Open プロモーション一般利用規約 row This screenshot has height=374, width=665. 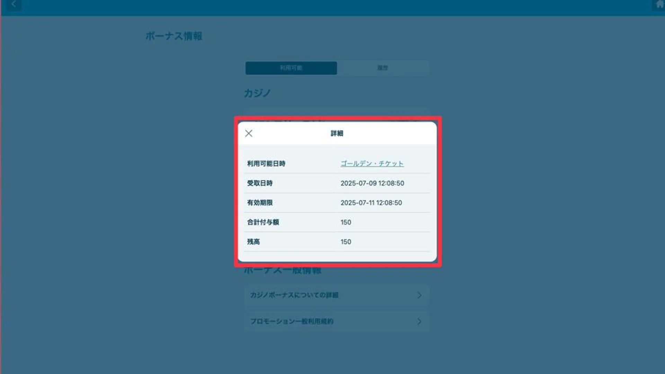point(336,321)
